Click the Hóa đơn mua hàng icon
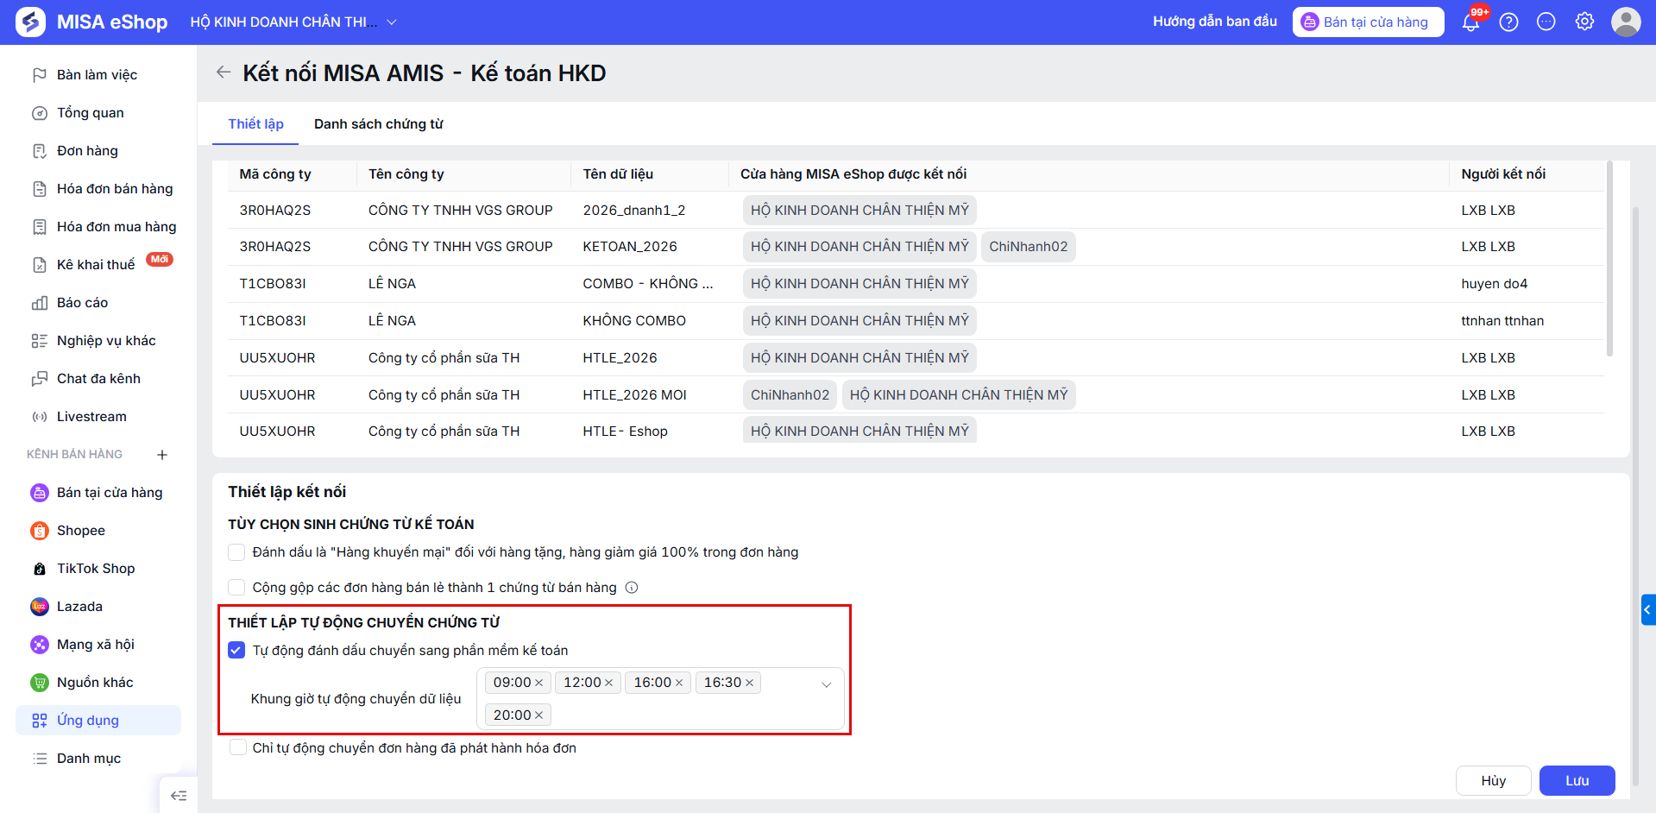The width and height of the screenshot is (1656, 813). point(40,227)
